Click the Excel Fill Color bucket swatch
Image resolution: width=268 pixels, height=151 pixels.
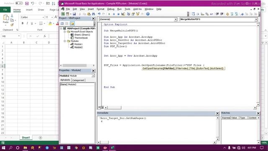click(50, 23)
